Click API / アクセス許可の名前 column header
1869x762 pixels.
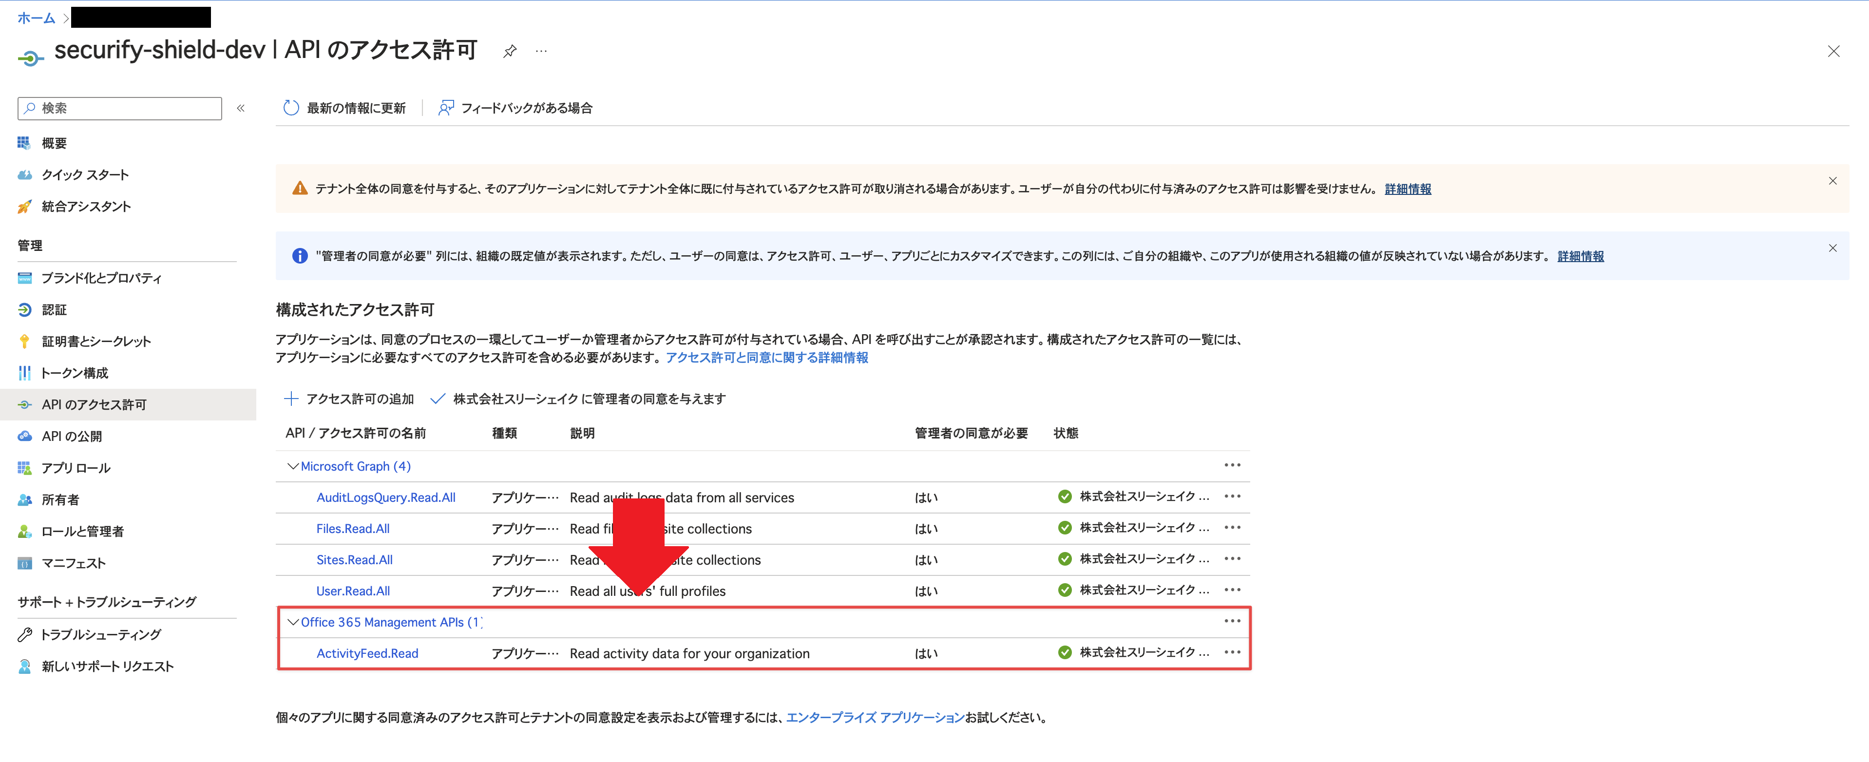point(356,433)
